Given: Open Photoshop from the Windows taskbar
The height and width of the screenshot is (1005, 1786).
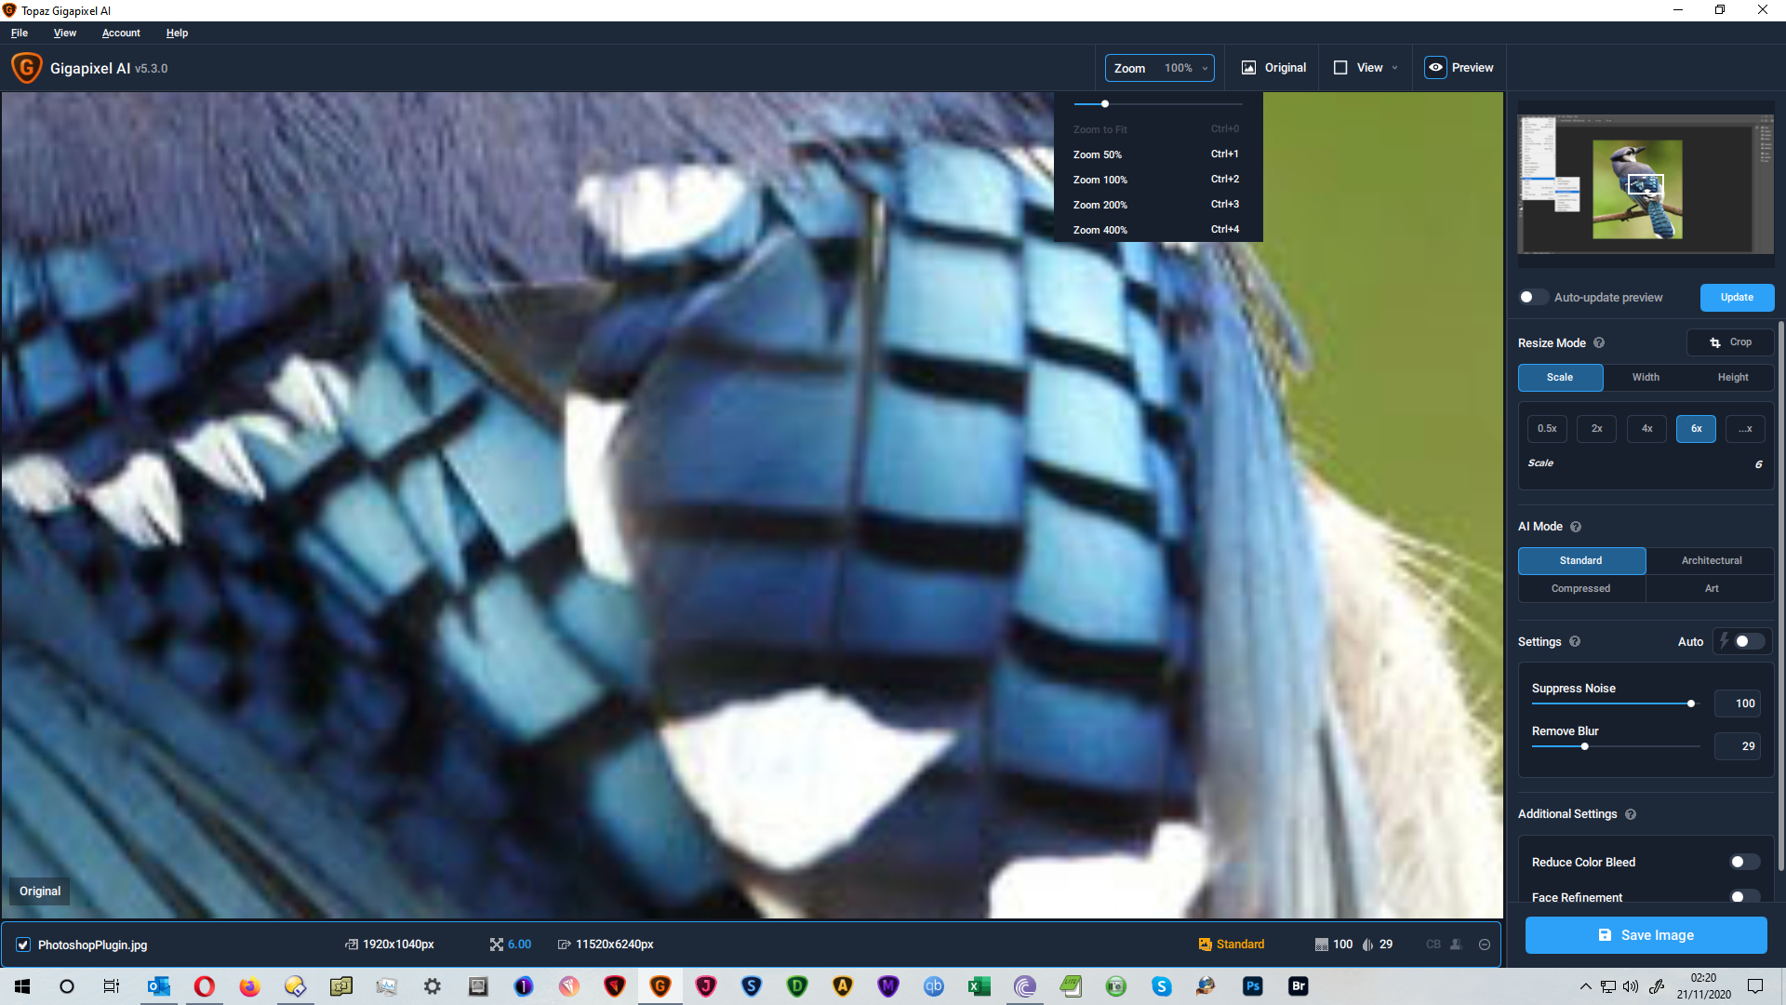Looking at the screenshot, I should (x=1253, y=986).
